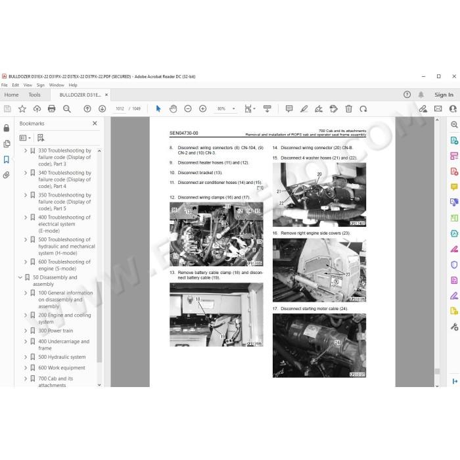Open 400 Undercarriage and frame bookmark
Image resolution: width=460 pixels, height=460 pixels.
tap(64, 345)
